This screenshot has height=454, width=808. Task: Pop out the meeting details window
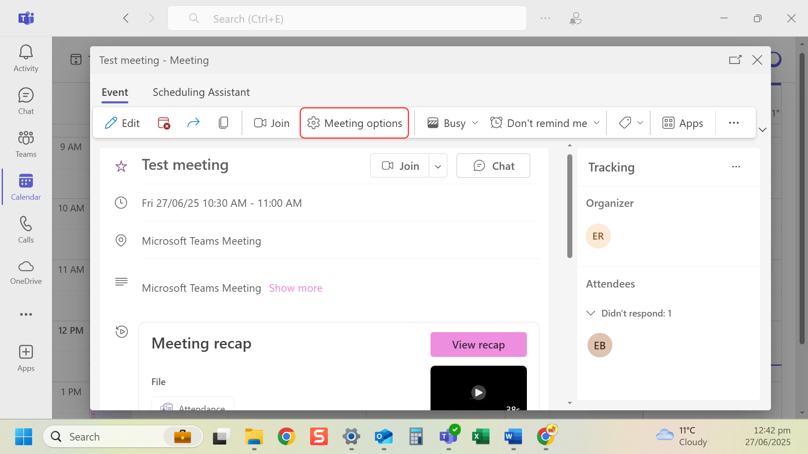(735, 60)
